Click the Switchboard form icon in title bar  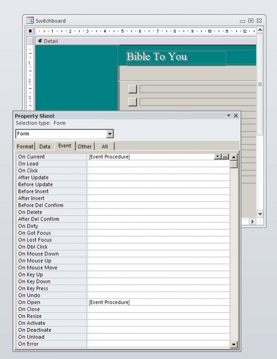(30, 20)
